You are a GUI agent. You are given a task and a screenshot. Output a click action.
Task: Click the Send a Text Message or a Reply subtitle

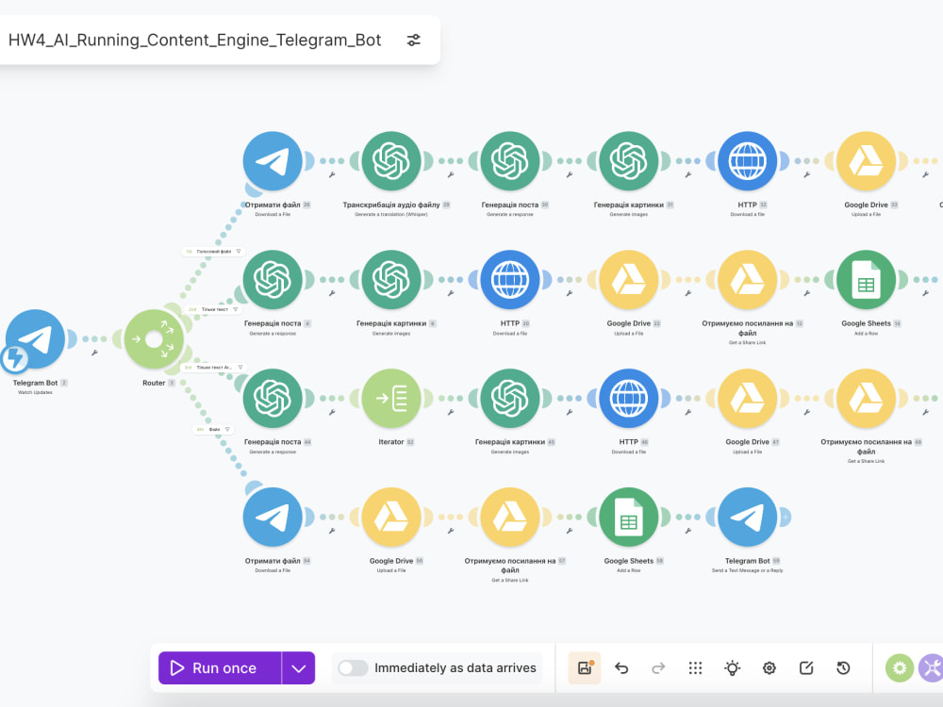(x=748, y=570)
